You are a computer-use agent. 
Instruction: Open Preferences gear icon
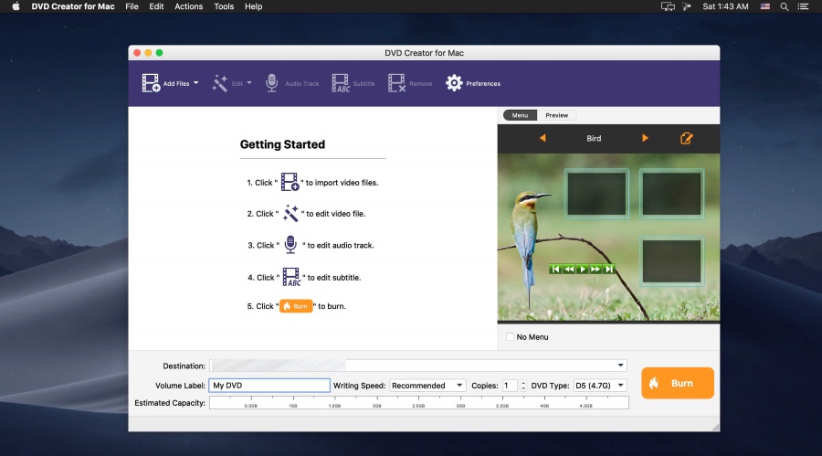tap(454, 83)
